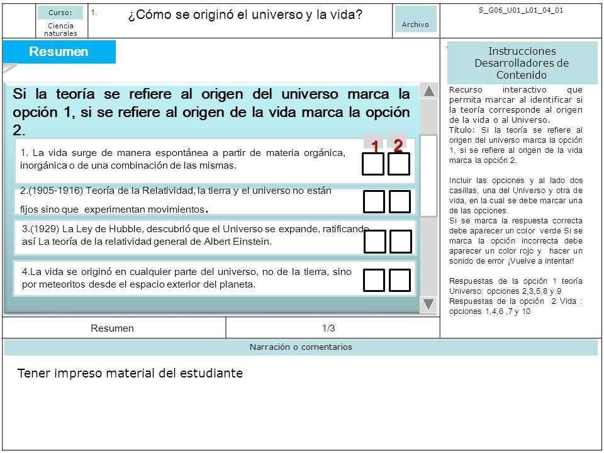Mark option 2 box for Teoría de la Relatividad row
The image size is (604, 453).
(400, 201)
